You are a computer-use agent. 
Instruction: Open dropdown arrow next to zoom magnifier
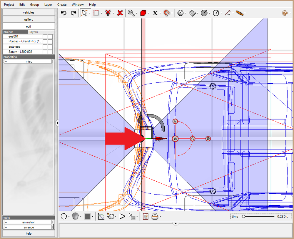pyautogui.click(x=136, y=13)
